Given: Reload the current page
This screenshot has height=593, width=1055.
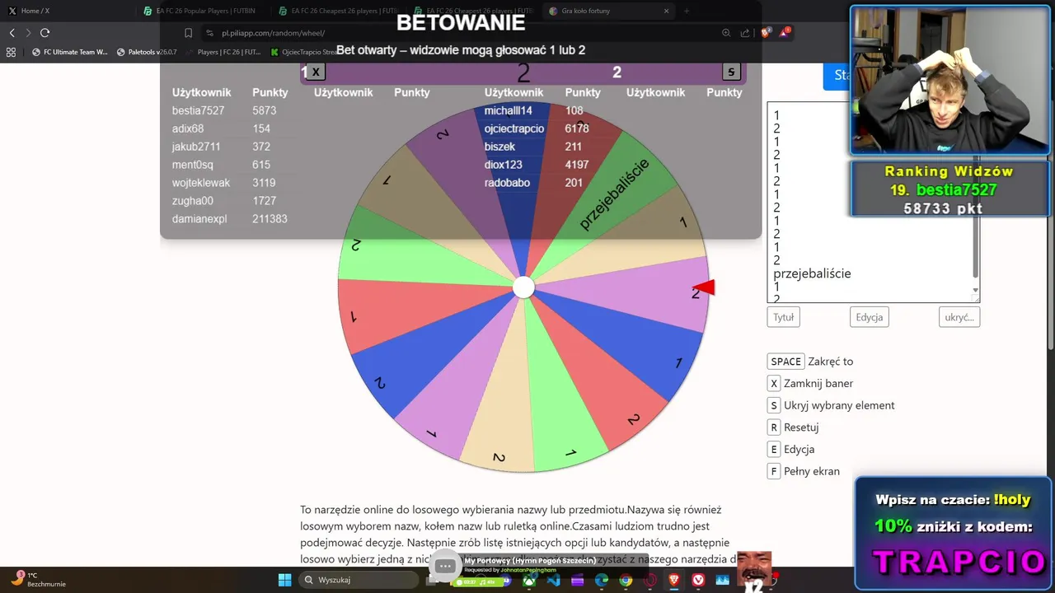Looking at the screenshot, I should [45, 33].
